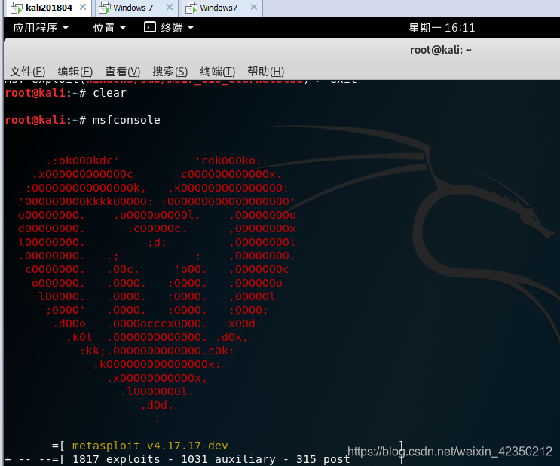The width and height of the screenshot is (560, 466).
Task: Click the '1817 exploits' count text
Action: pos(116,459)
